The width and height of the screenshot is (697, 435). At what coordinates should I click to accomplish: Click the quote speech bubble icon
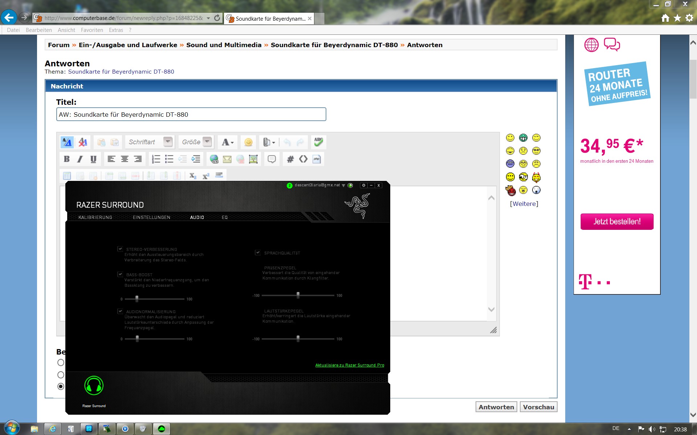(272, 159)
